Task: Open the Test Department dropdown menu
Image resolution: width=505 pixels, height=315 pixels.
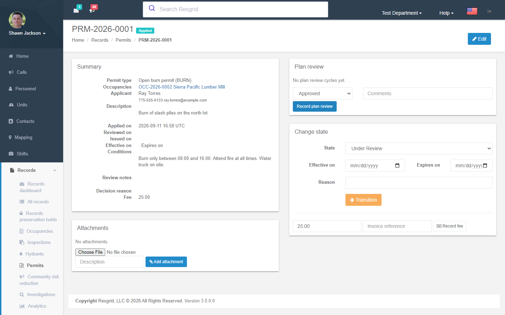Action: tap(402, 13)
